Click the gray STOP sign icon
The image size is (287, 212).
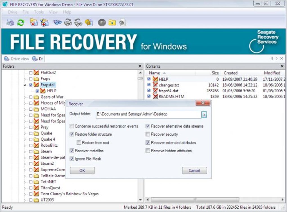tap(102, 23)
